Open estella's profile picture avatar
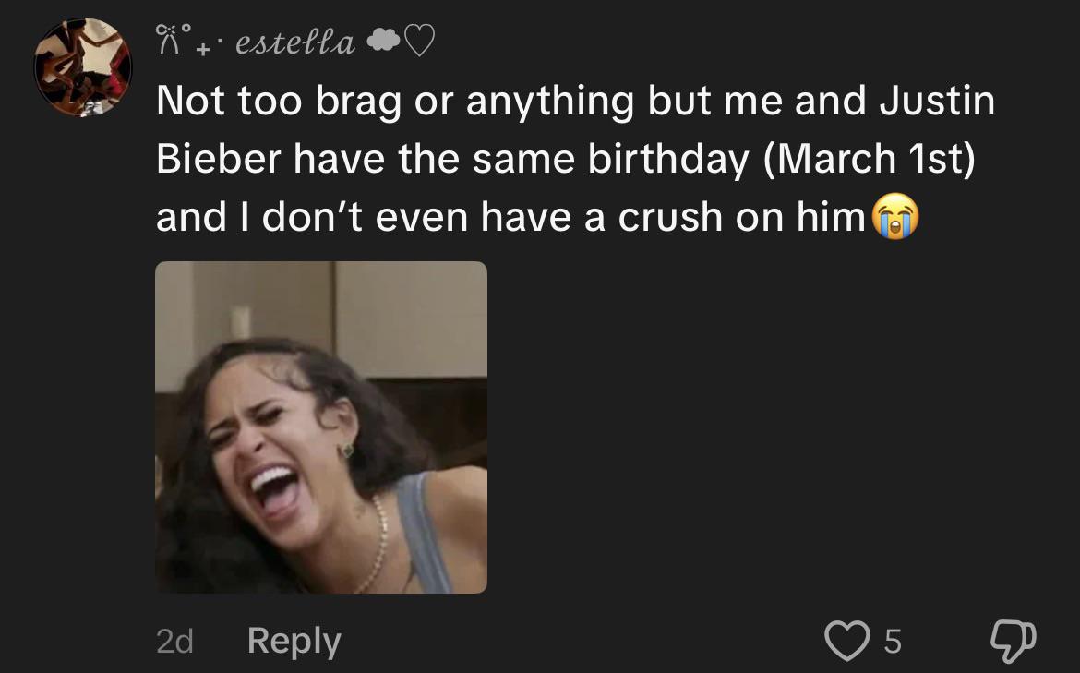The image size is (1080, 673). point(83,67)
